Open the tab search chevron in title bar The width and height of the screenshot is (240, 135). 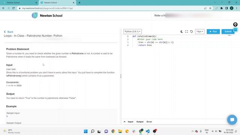pos(215,3)
